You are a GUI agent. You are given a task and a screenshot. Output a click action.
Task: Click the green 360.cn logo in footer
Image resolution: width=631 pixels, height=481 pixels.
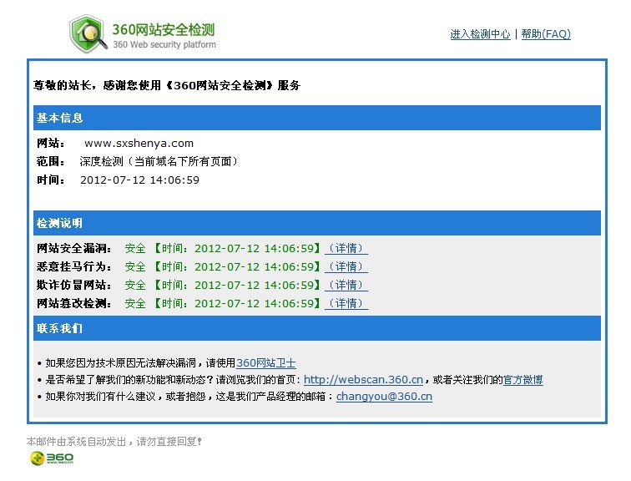[x=52, y=458]
